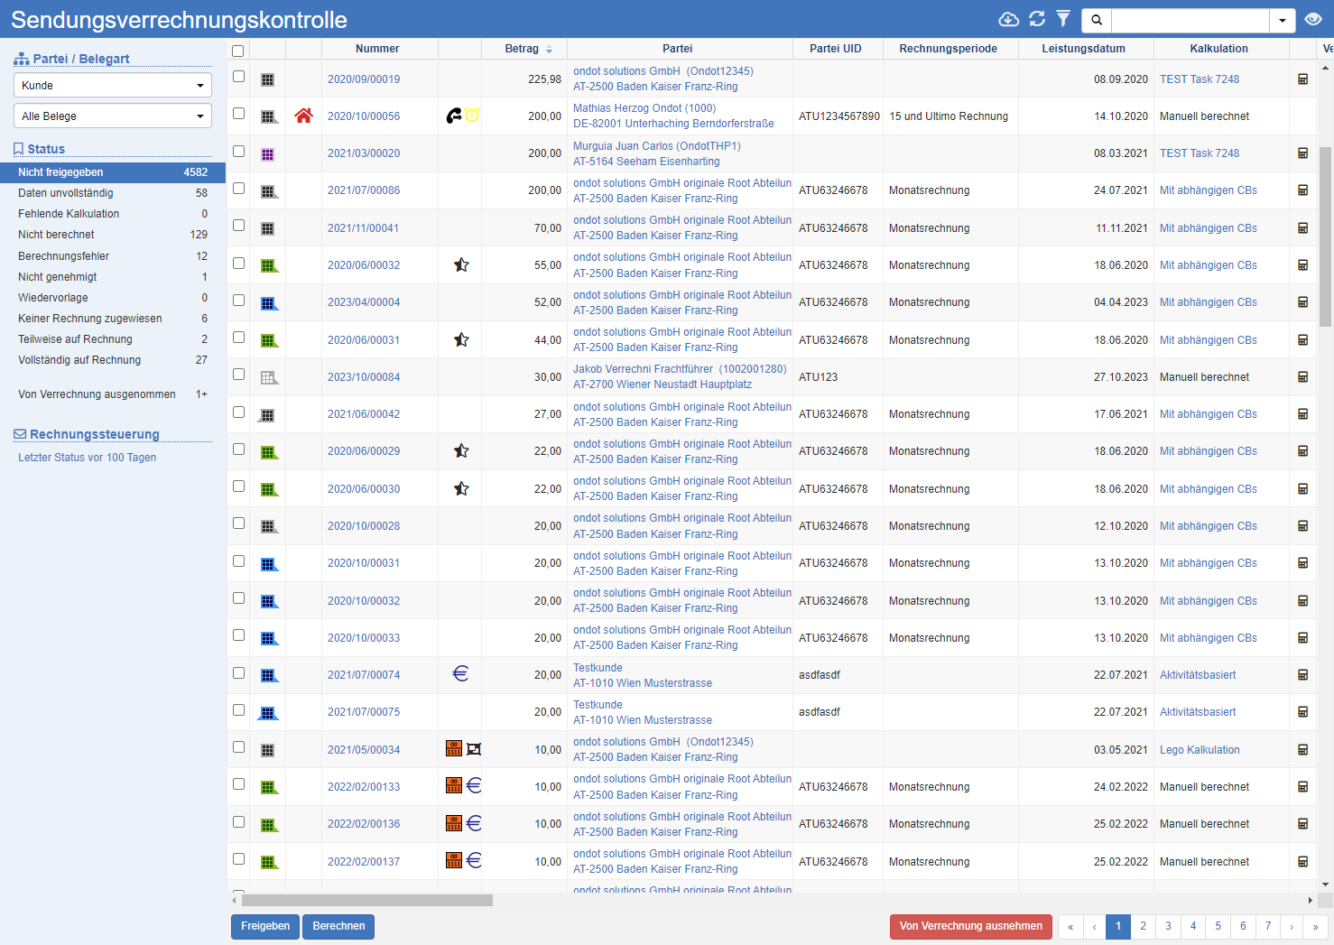Viewport: 1334px width, 945px height.
Task: Select the Berechnungsfehler status filter
Action: (63, 256)
